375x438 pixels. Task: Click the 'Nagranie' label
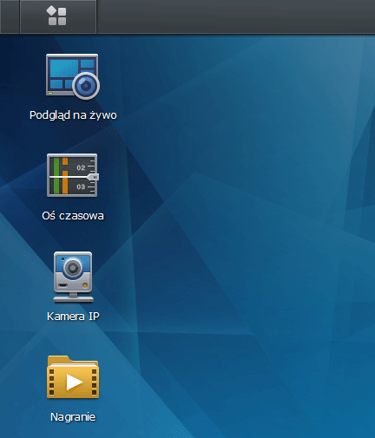(x=73, y=417)
